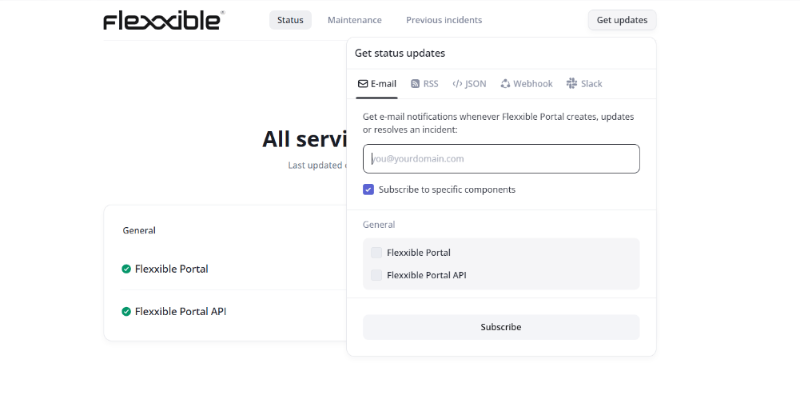
Task: Focus the you@yourdomain.com email field
Action: (x=501, y=158)
